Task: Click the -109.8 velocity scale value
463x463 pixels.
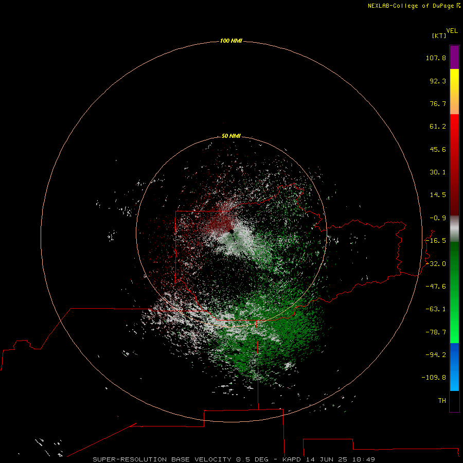Action: (x=434, y=378)
